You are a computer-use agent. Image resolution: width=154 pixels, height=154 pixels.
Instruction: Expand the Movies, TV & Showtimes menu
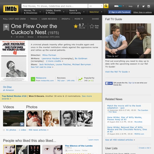point(32,12)
